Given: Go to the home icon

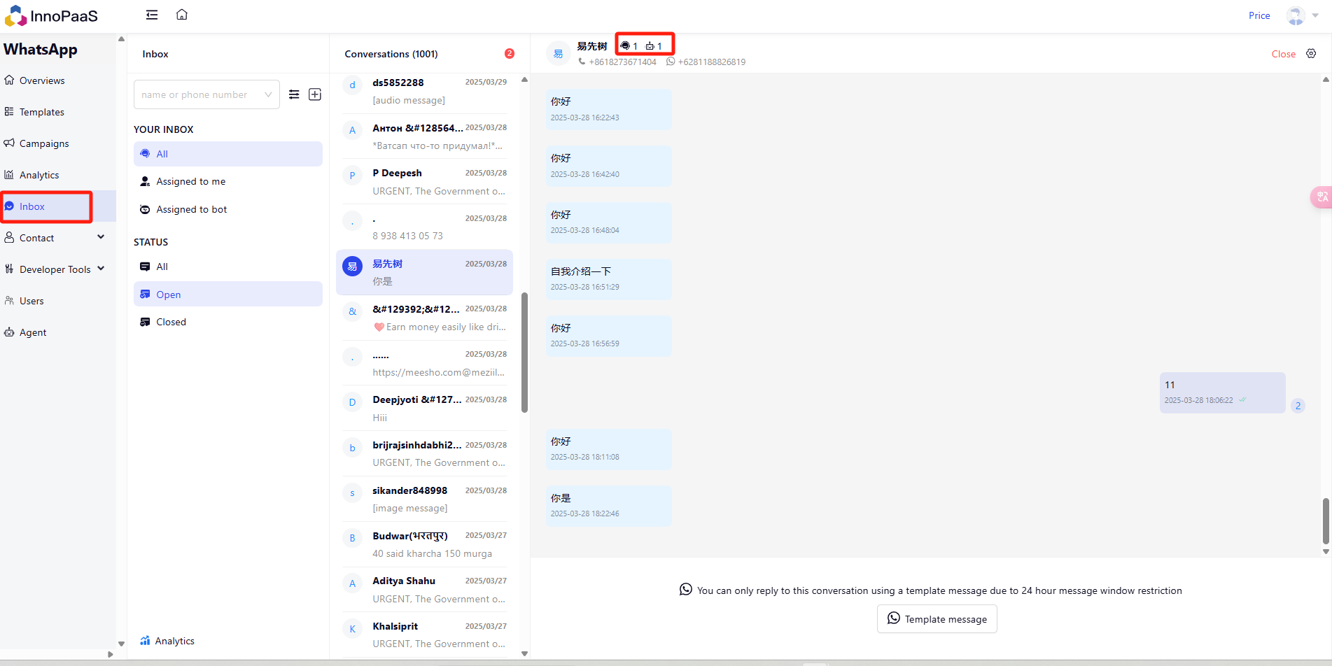Looking at the screenshot, I should [x=182, y=15].
